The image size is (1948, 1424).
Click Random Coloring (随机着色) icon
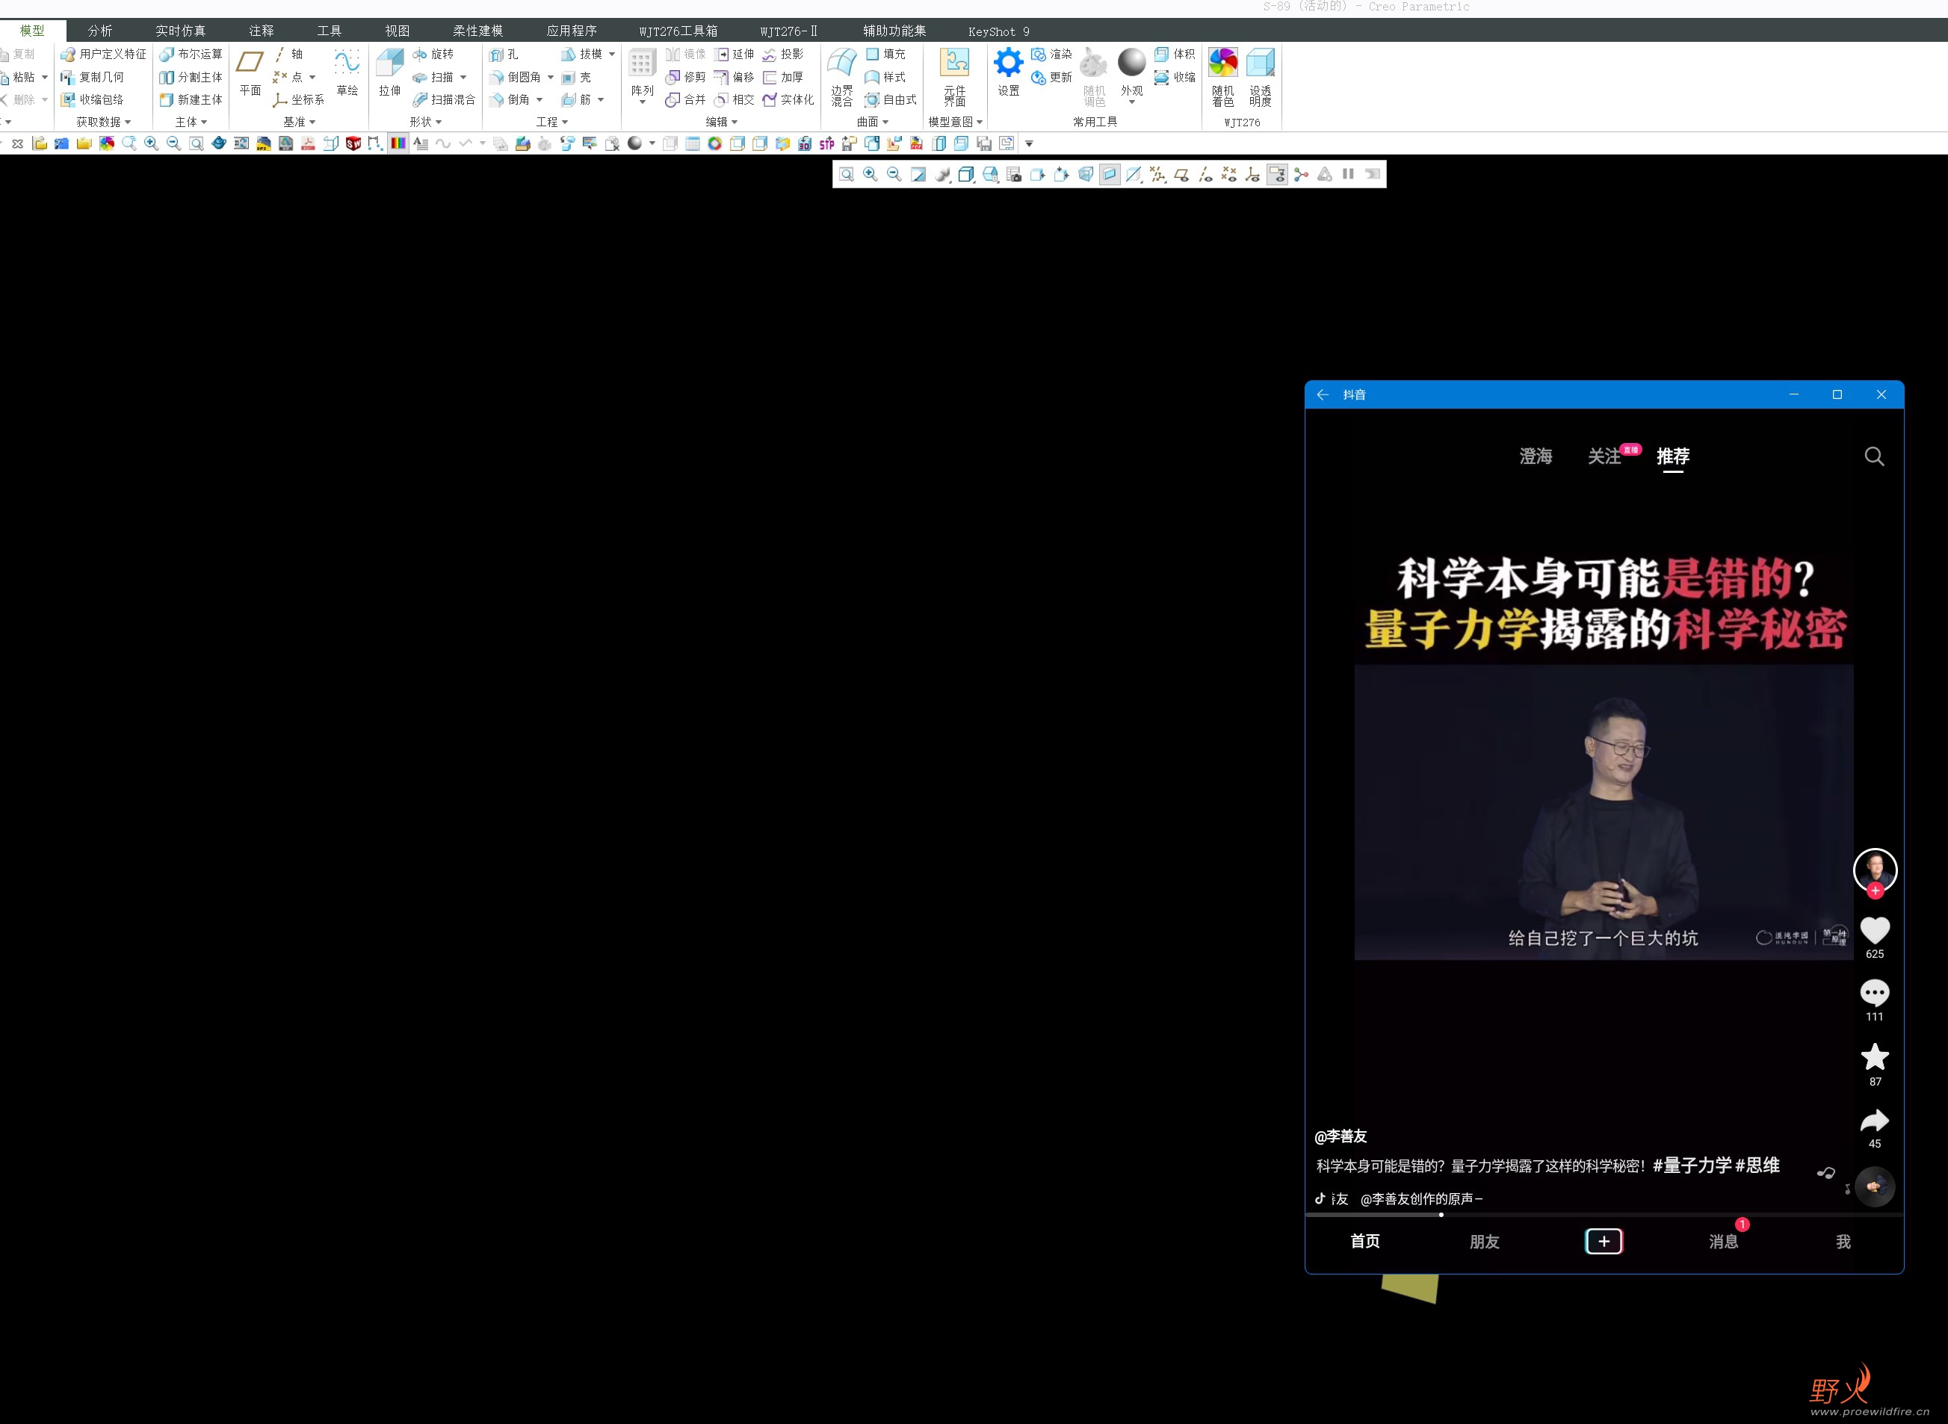(1223, 76)
